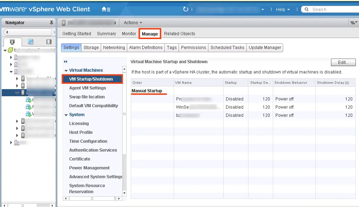Click Navigator back history arrow

coord(7,32)
